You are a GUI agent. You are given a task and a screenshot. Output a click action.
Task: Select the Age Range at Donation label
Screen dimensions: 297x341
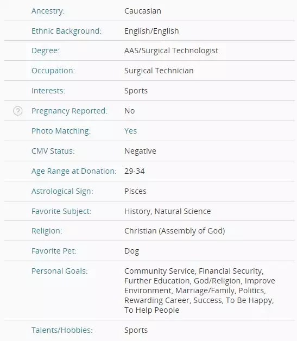pyautogui.click(x=74, y=171)
